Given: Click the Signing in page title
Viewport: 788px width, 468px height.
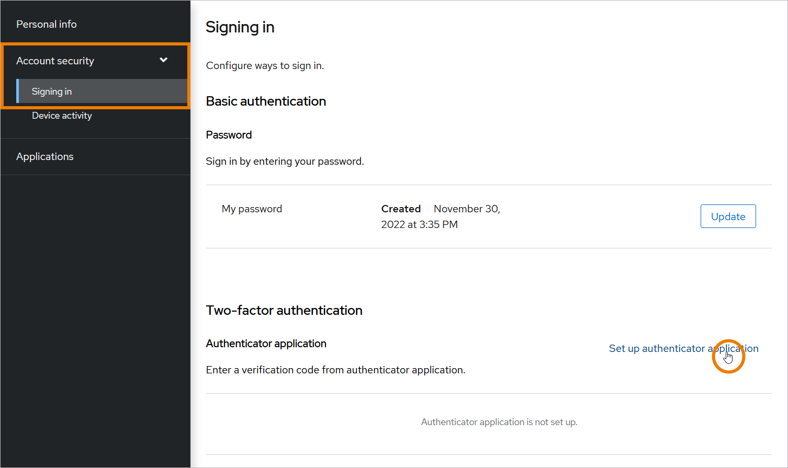Looking at the screenshot, I should click(240, 27).
